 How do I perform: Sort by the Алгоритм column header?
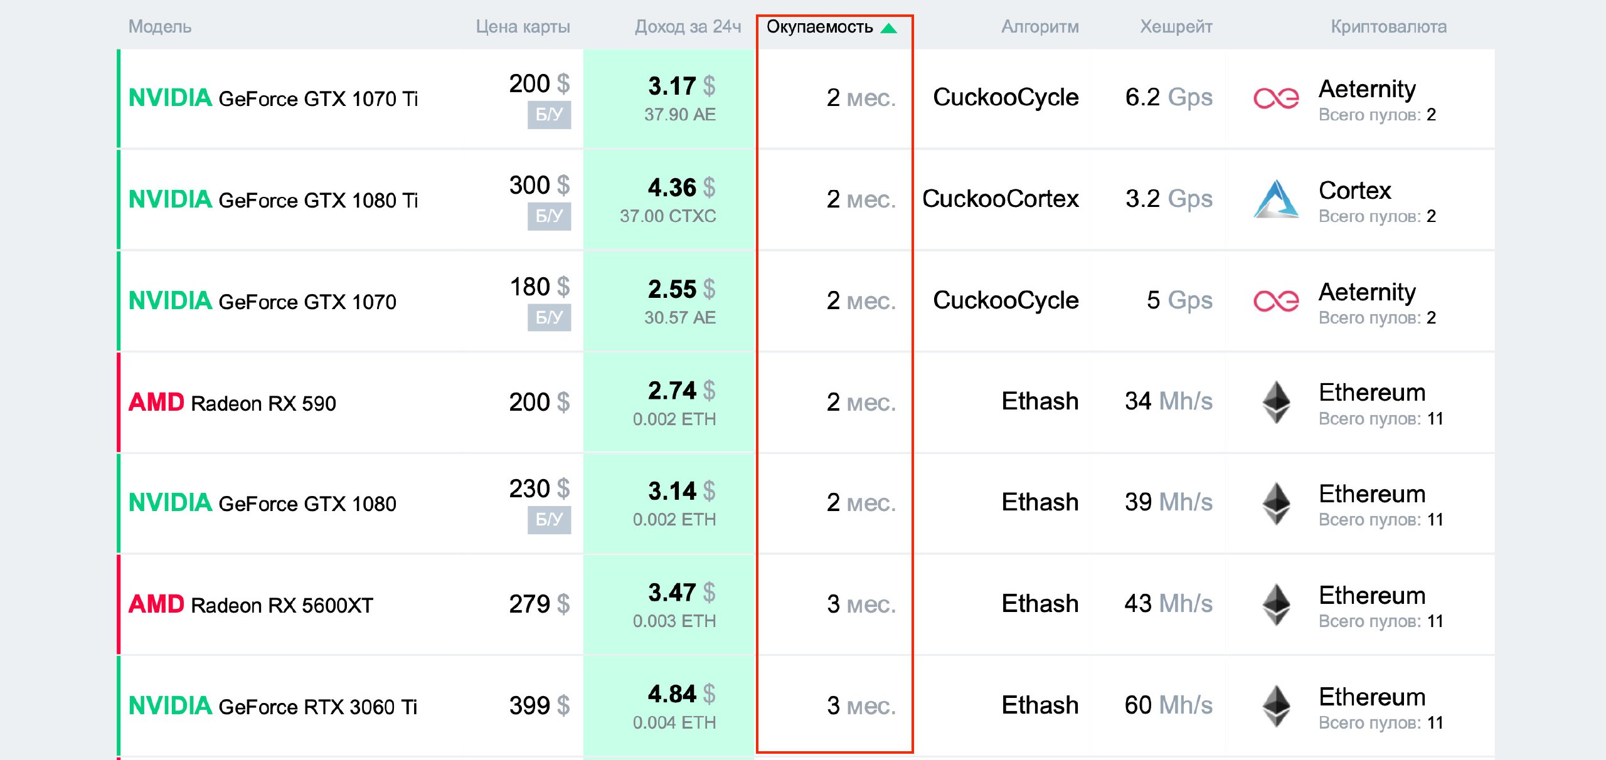1040,26
